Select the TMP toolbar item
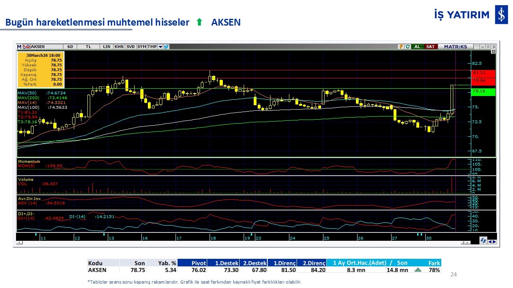 pos(152,47)
